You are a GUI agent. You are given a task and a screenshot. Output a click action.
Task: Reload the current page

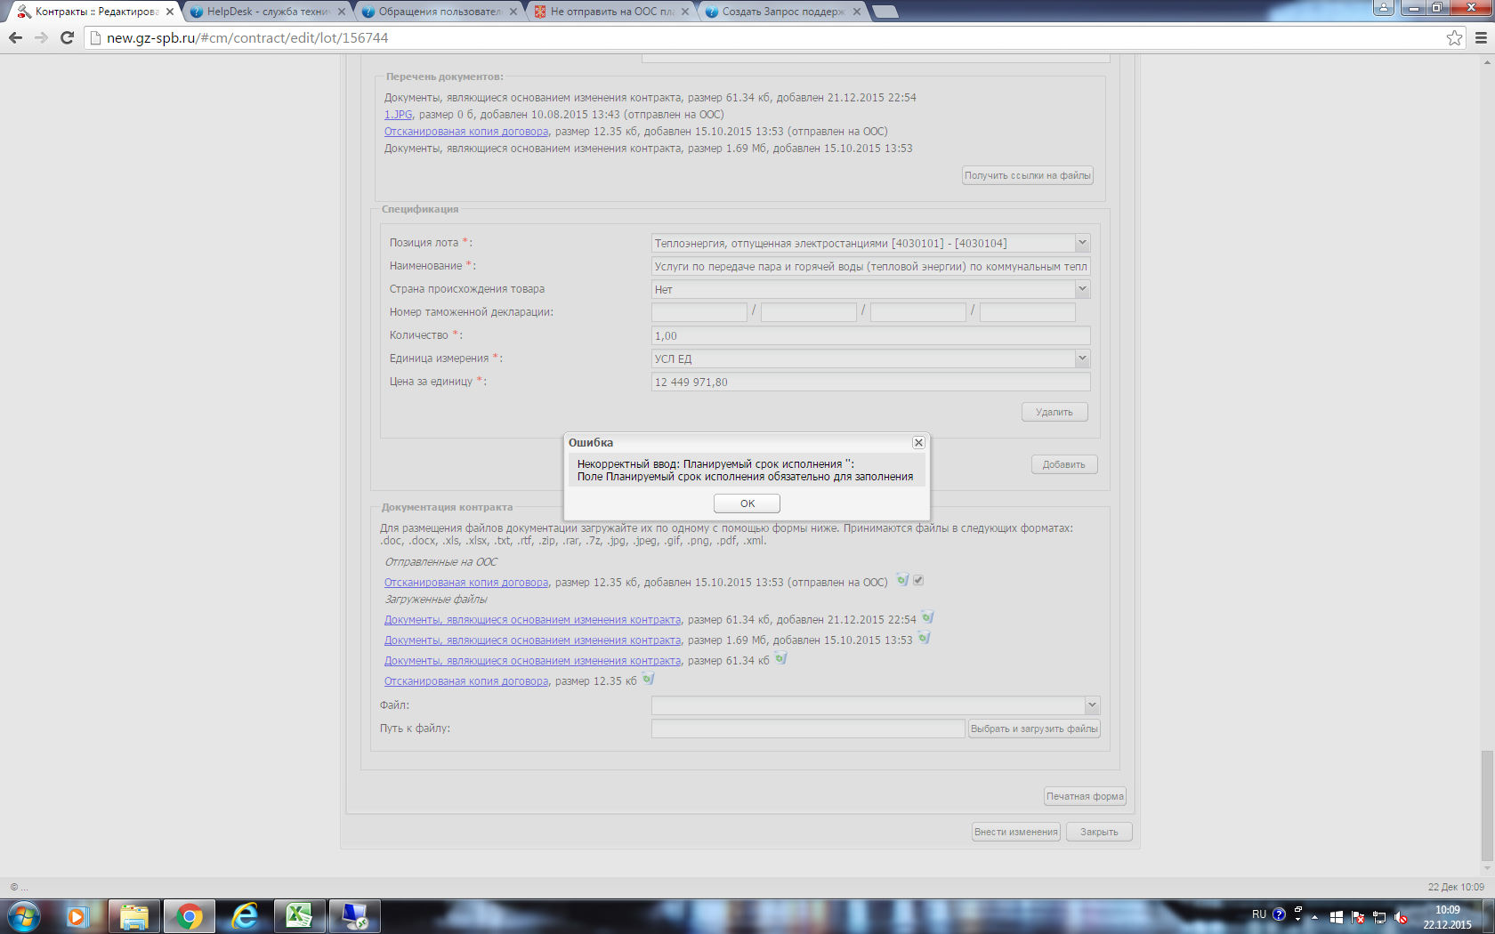[x=67, y=37]
